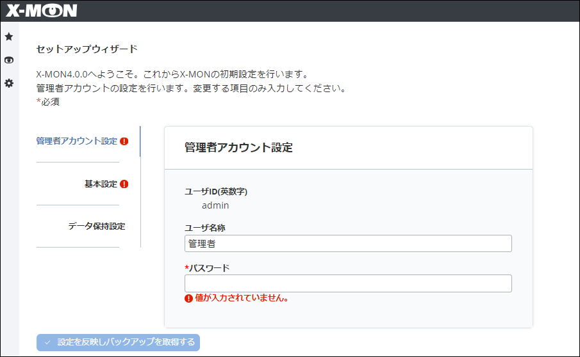Click the 管理者アカウント設定 panel header title
Screen dimensions: 580x357
tap(238, 148)
